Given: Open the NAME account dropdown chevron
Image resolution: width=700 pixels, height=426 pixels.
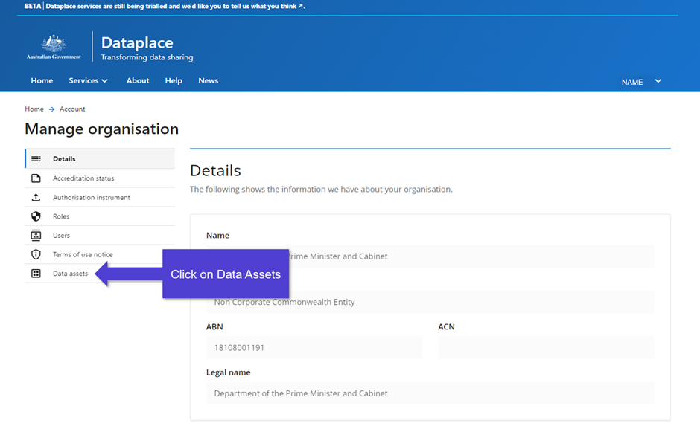Looking at the screenshot, I should [658, 81].
